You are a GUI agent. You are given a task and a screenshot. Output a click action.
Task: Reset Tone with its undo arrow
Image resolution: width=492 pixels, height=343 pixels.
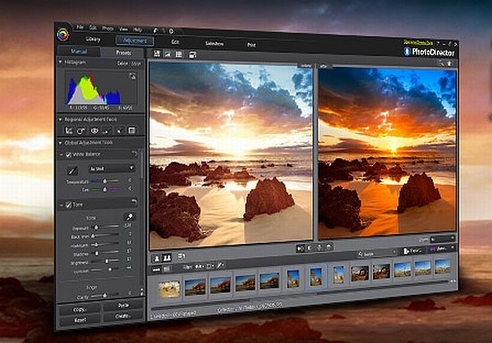[x=134, y=202]
